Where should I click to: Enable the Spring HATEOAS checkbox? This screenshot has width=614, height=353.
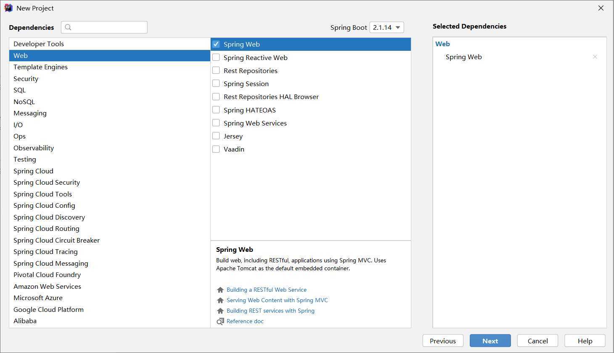(x=216, y=110)
